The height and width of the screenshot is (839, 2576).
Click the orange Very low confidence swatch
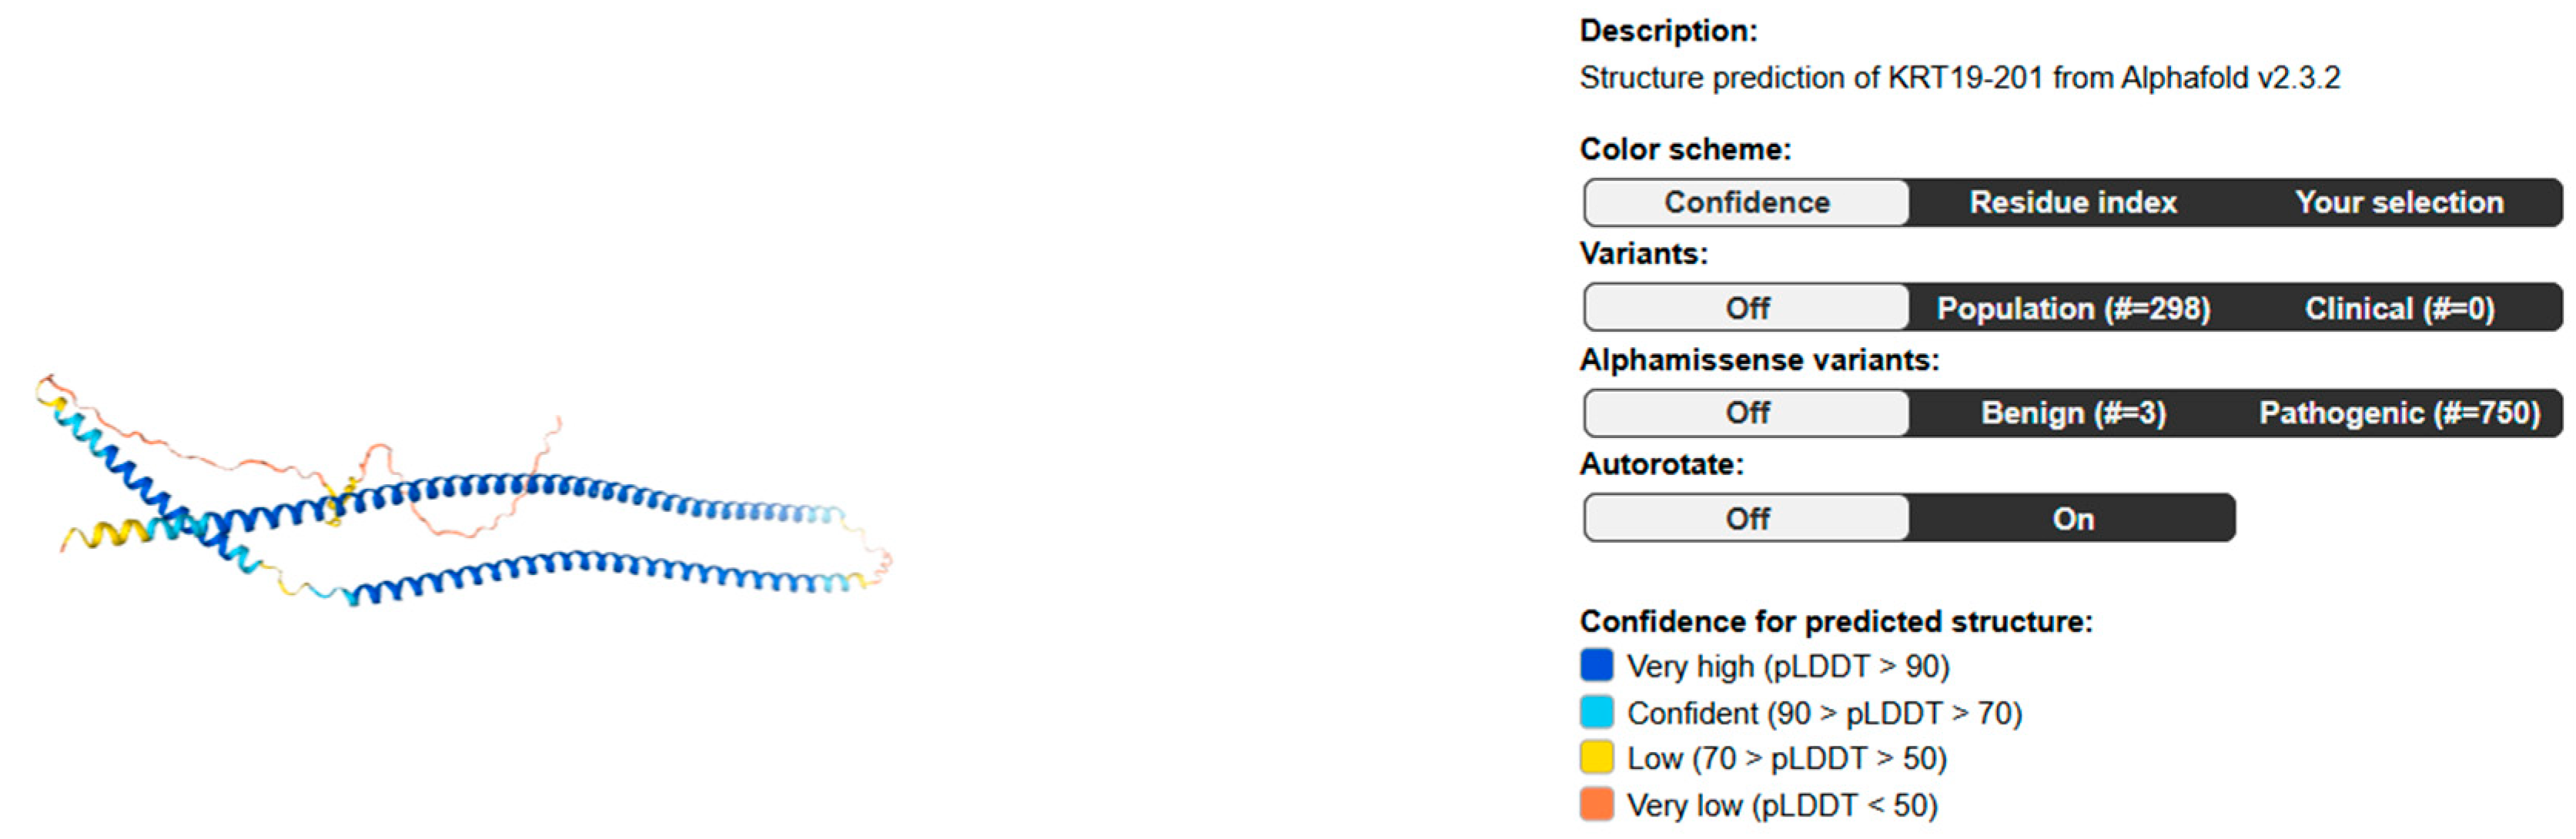tap(1596, 804)
